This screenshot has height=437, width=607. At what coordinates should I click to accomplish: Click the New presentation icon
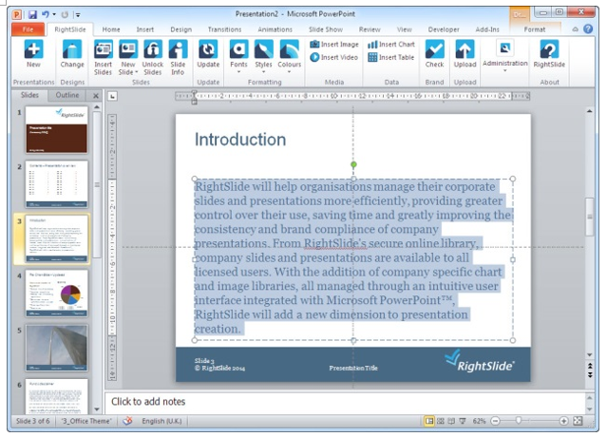pos(33,53)
